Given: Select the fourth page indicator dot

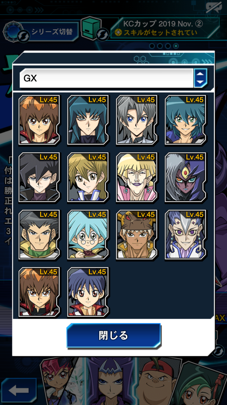Looking at the screenshot, I should [176, 46].
